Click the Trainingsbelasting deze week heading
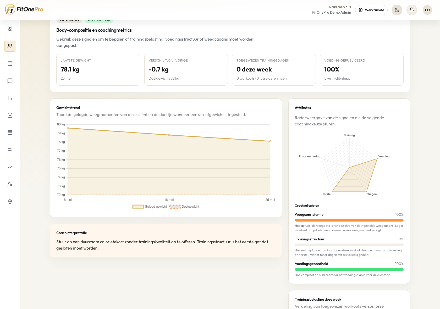440x309 pixels. 318,299
